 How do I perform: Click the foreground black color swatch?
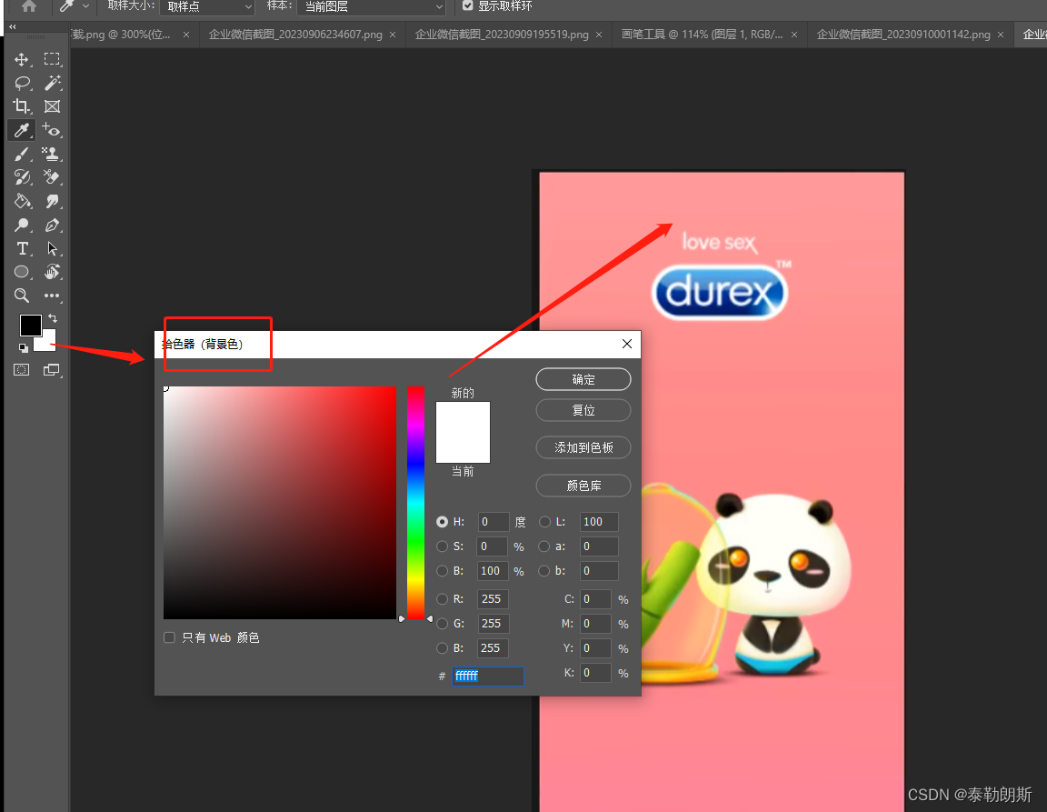point(30,326)
